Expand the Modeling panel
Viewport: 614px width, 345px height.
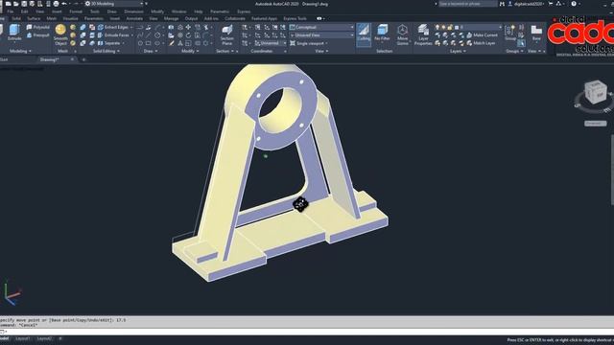(20, 51)
